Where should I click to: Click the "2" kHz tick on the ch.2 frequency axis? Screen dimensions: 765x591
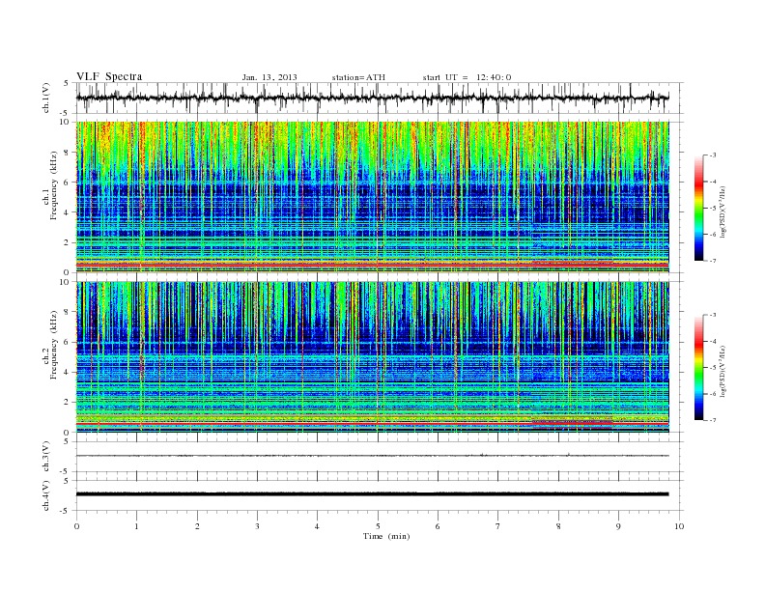[68, 403]
